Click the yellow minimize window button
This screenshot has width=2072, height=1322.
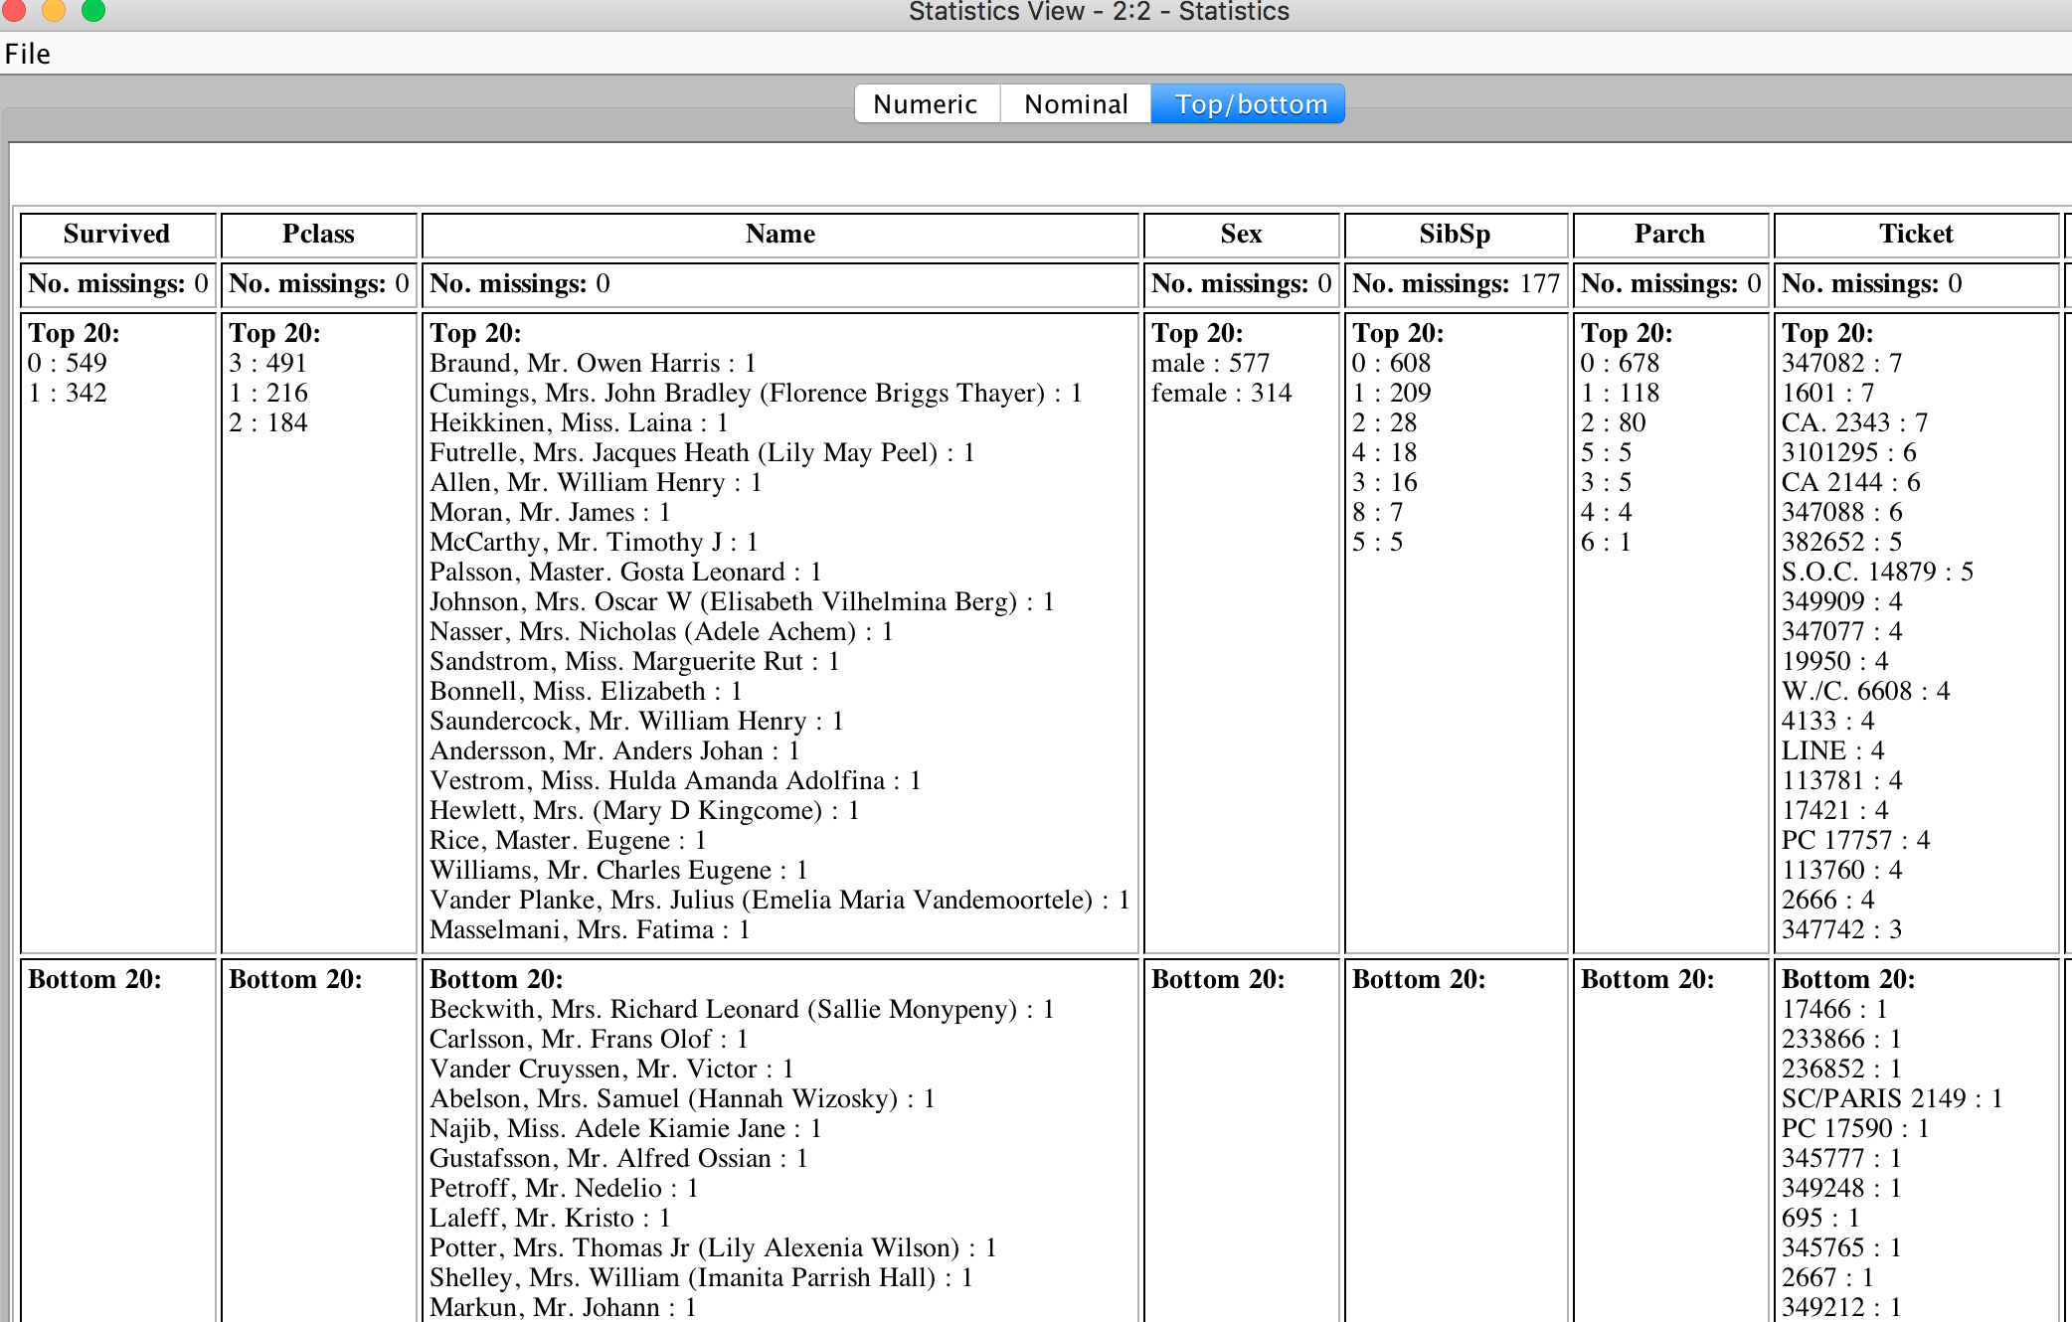(52, 9)
